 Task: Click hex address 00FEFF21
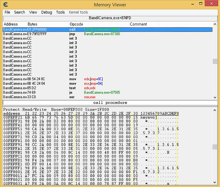click(13, 117)
